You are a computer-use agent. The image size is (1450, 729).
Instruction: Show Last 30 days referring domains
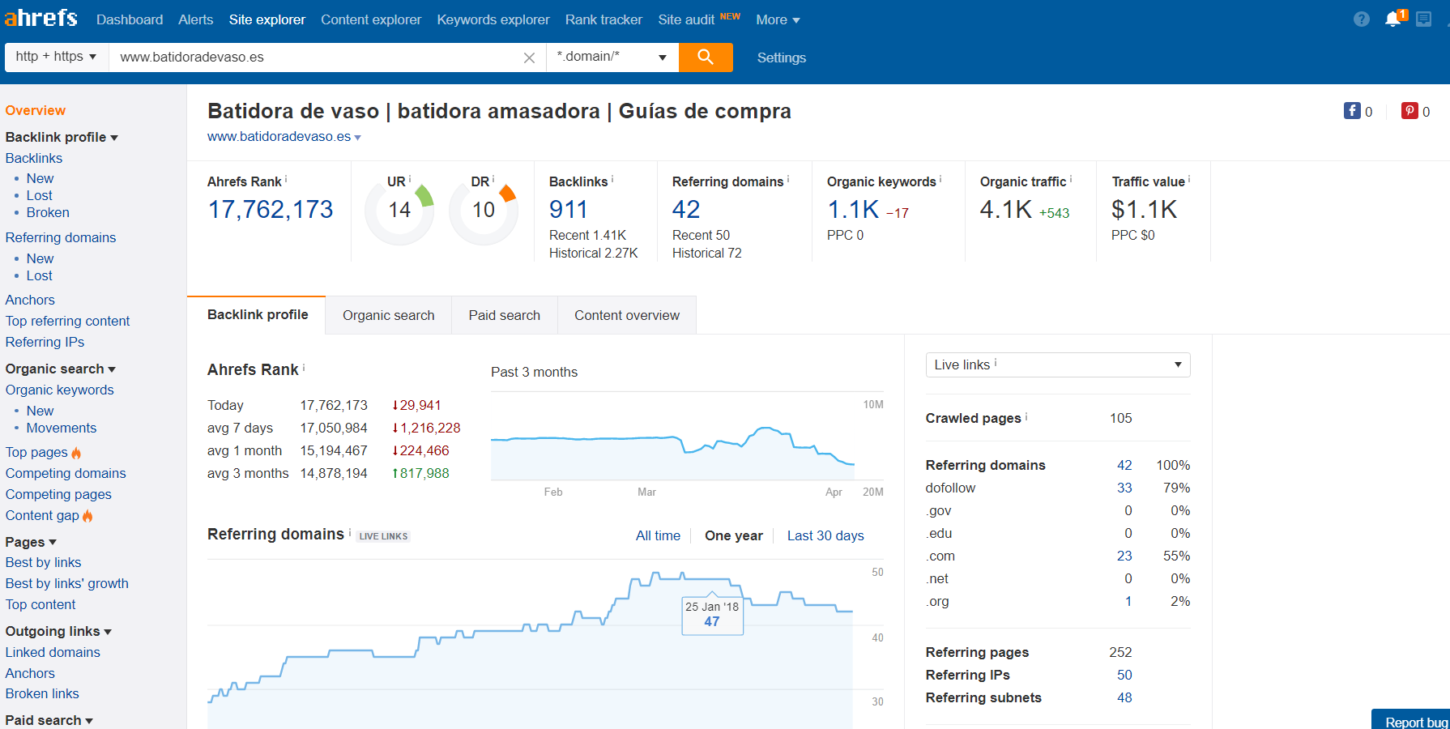pyautogui.click(x=825, y=535)
